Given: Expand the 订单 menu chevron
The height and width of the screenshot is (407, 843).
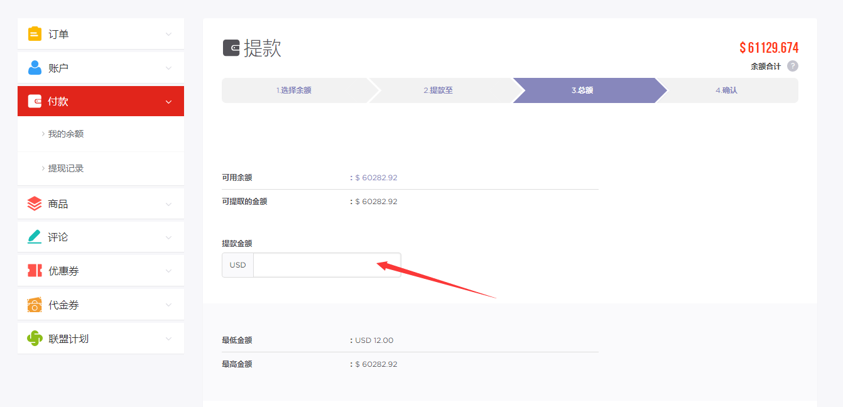Looking at the screenshot, I should pos(168,34).
